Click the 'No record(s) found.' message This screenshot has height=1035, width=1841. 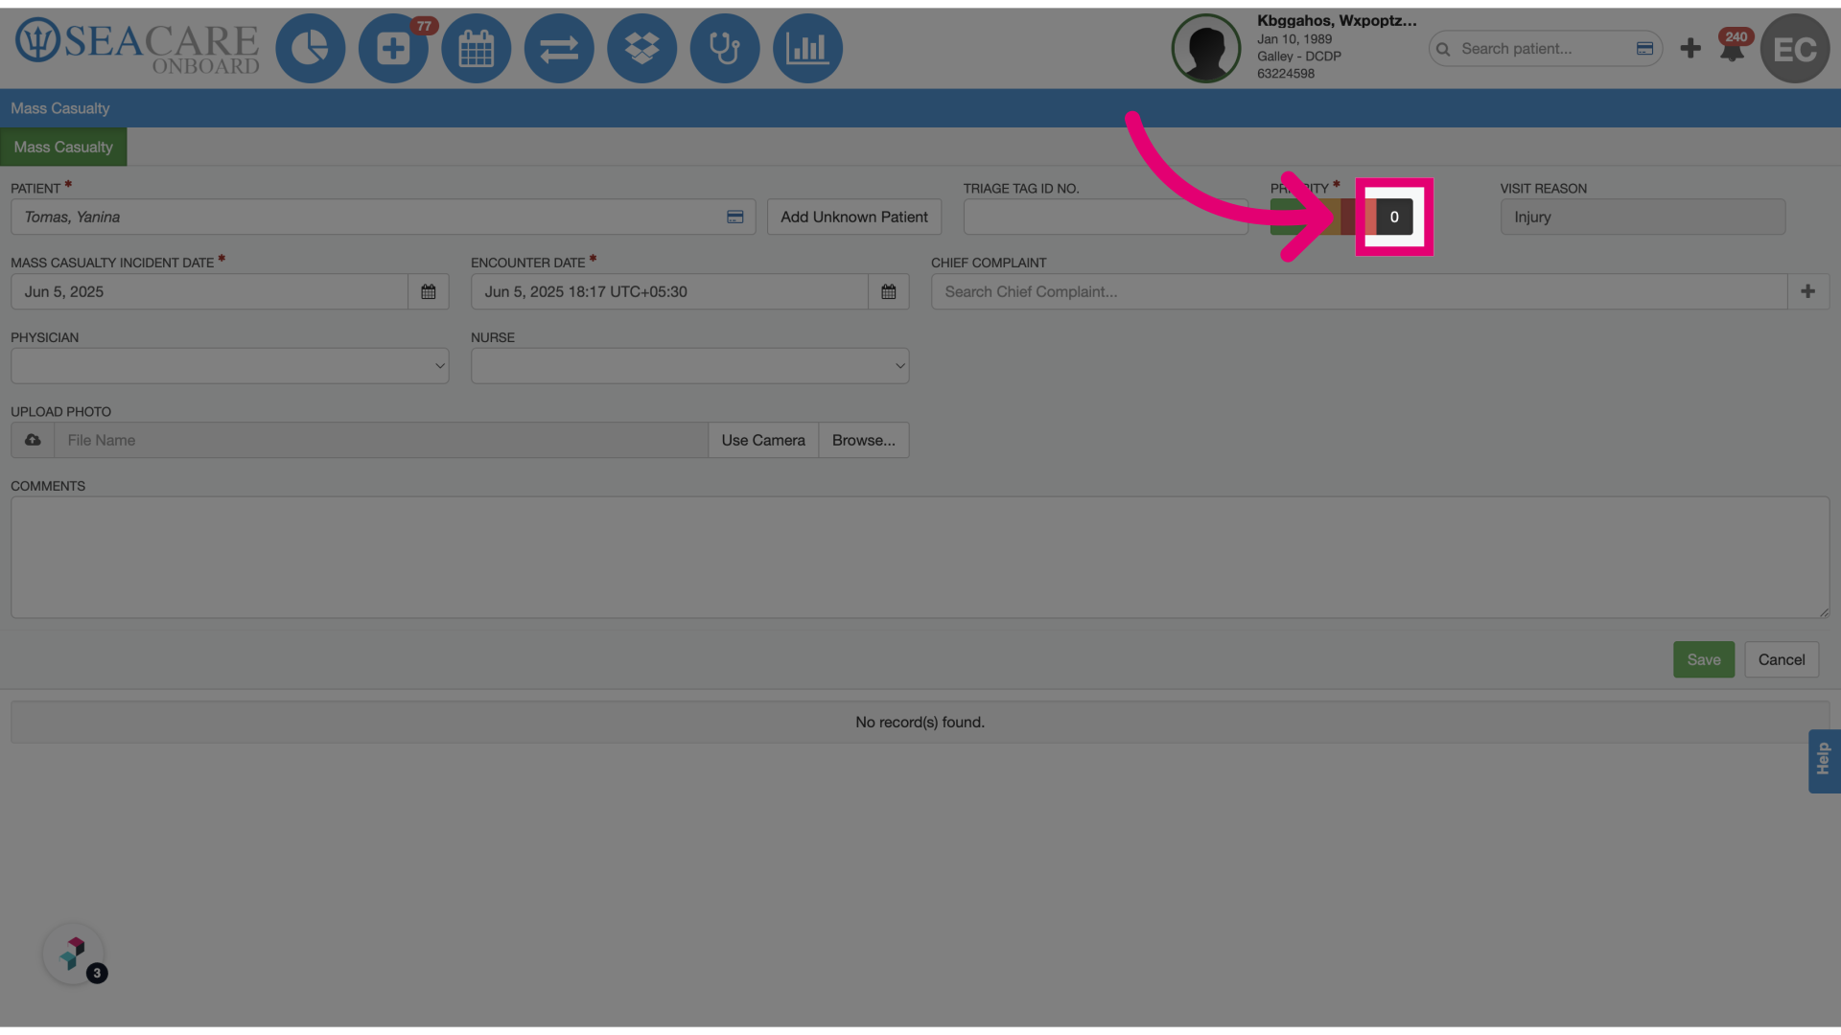[920, 722]
